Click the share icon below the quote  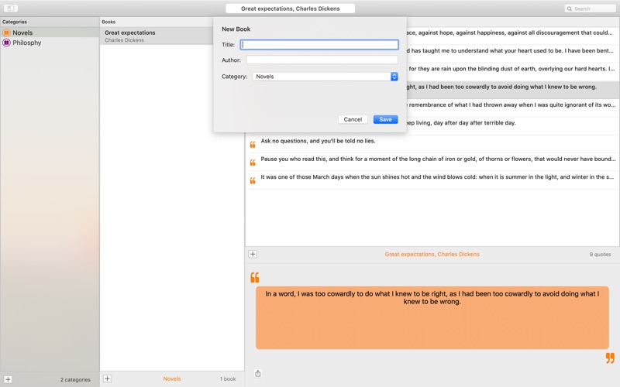[258, 373]
